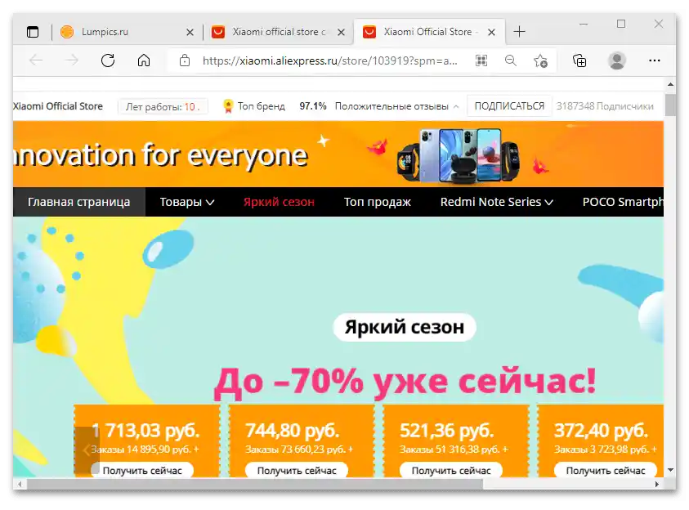
Task: Click Заказы 51 316,38 руб. text
Action: (x=454, y=450)
